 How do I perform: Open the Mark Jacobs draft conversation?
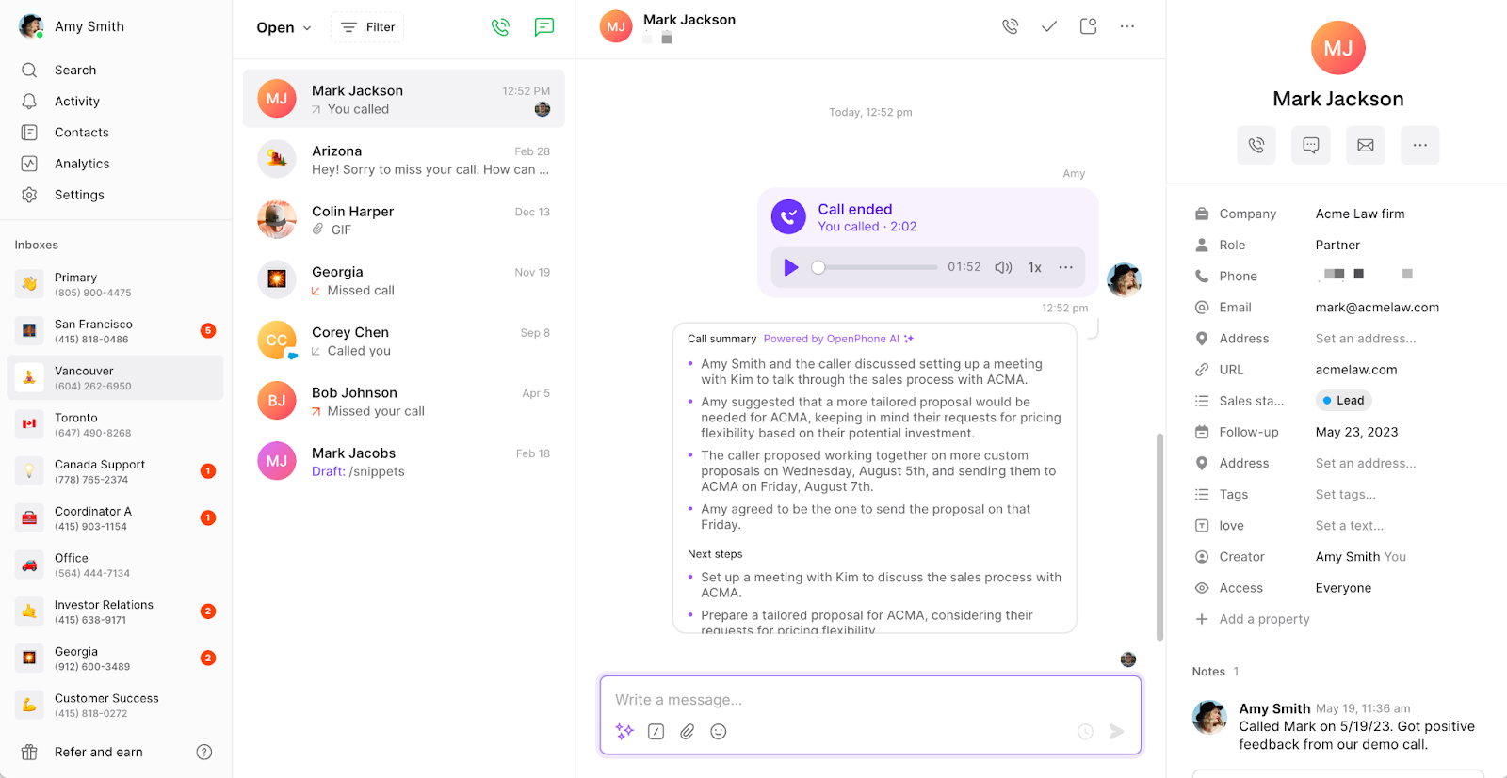[x=404, y=461]
